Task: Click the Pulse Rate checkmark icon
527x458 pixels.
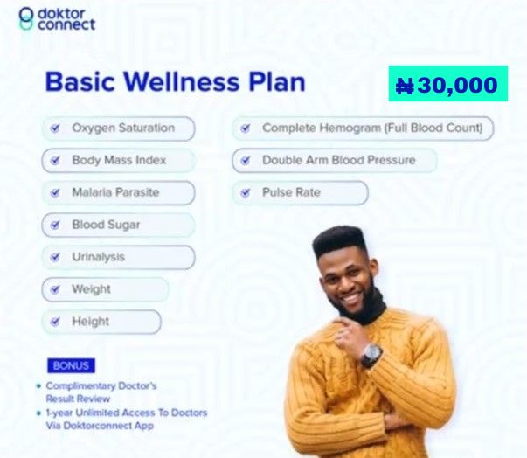Action: pyautogui.click(x=246, y=192)
